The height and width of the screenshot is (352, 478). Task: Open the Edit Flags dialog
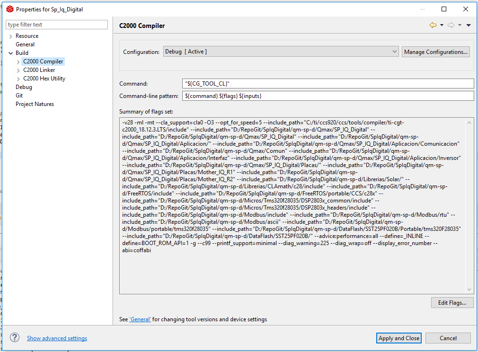[452, 302]
